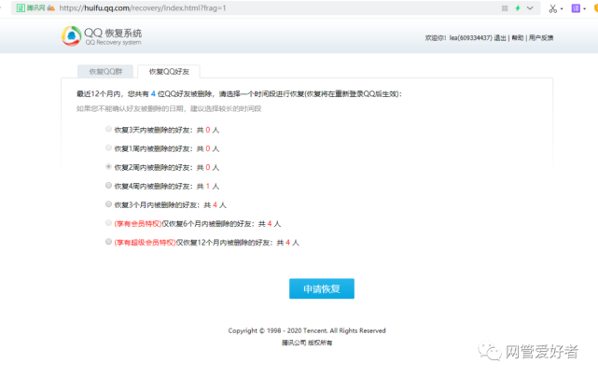Open dropdown arrow next to translate icon

(584, 8)
